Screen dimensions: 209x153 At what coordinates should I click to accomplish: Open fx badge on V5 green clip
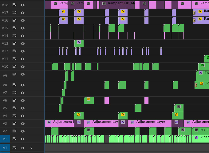point(179,107)
